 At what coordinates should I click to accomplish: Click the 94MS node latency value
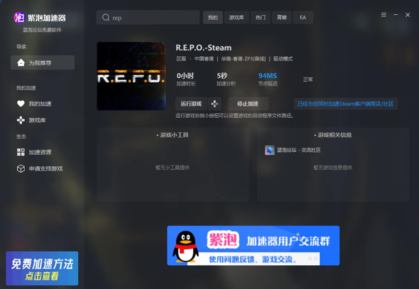[x=268, y=76]
